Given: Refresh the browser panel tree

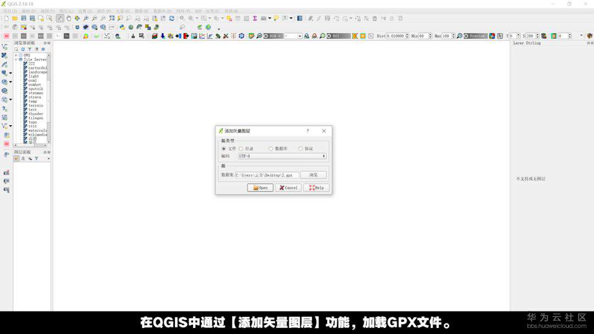Looking at the screenshot, I should [23, 49].
